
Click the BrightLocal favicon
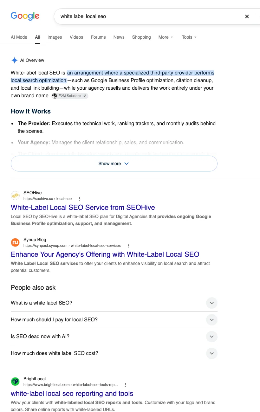tap(15, 382)
